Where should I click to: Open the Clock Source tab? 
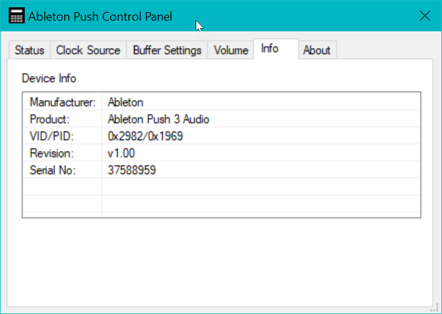pos(88,50)
